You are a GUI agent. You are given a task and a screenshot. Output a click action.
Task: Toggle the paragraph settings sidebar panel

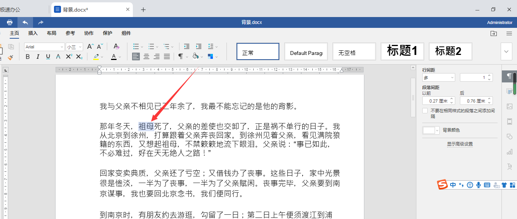pyautogui.click(x=509, y=76)
